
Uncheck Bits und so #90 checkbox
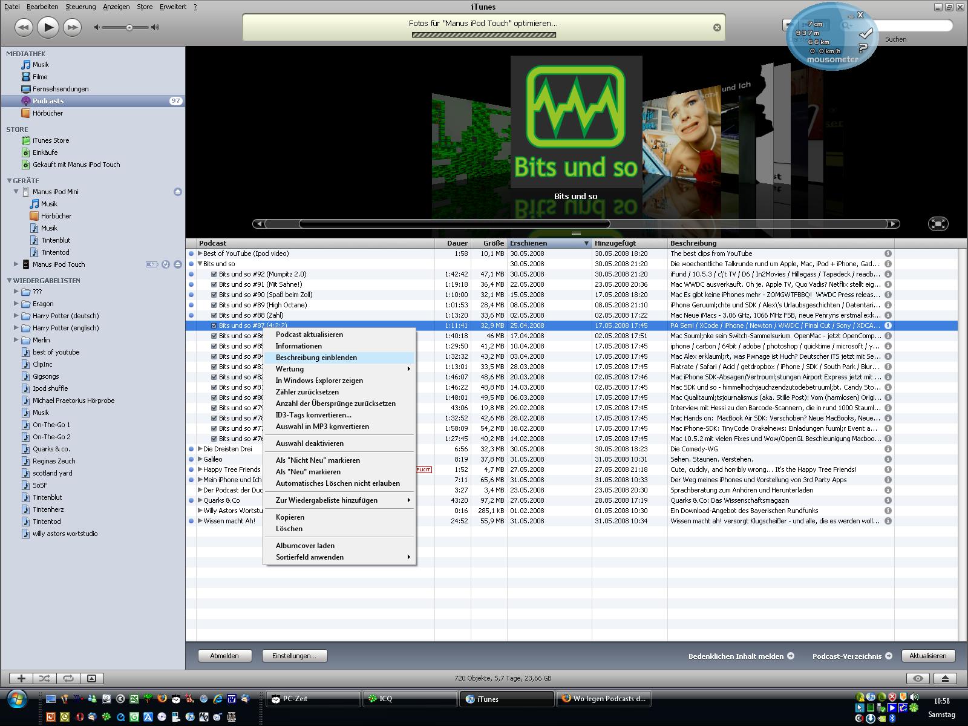click(x=214, y=295)
